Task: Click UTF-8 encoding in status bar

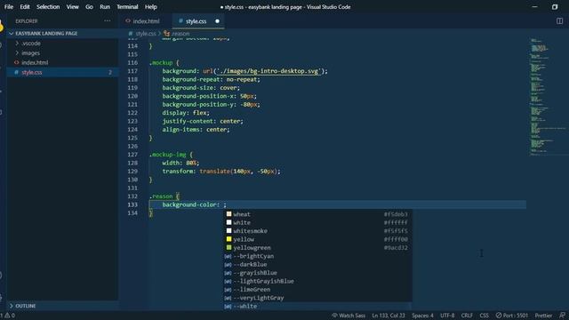Action: coord(447,316)
